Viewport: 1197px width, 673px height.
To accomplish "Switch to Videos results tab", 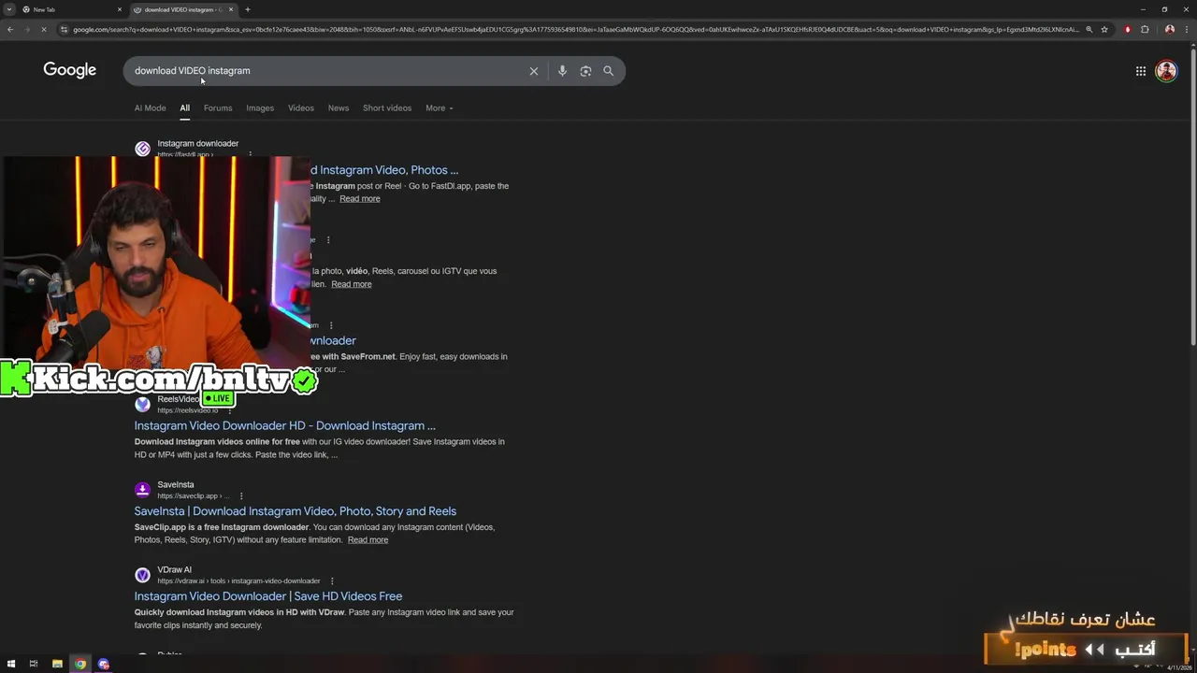I will coord(301,108).
